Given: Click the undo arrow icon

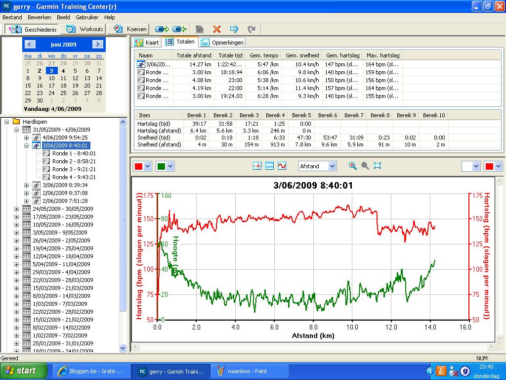Looking at the screenshot, I should (x=234, y=29).
